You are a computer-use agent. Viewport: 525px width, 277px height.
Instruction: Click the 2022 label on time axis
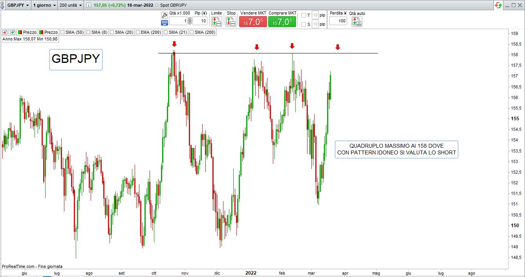coord(251,273)
